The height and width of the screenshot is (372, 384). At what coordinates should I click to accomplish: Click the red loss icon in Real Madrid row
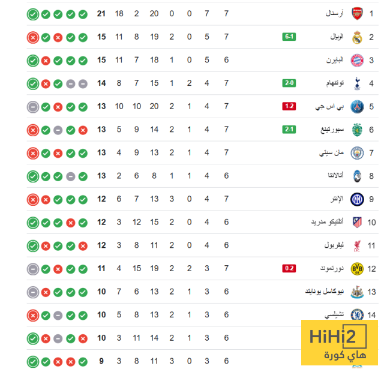pos(32,37)
